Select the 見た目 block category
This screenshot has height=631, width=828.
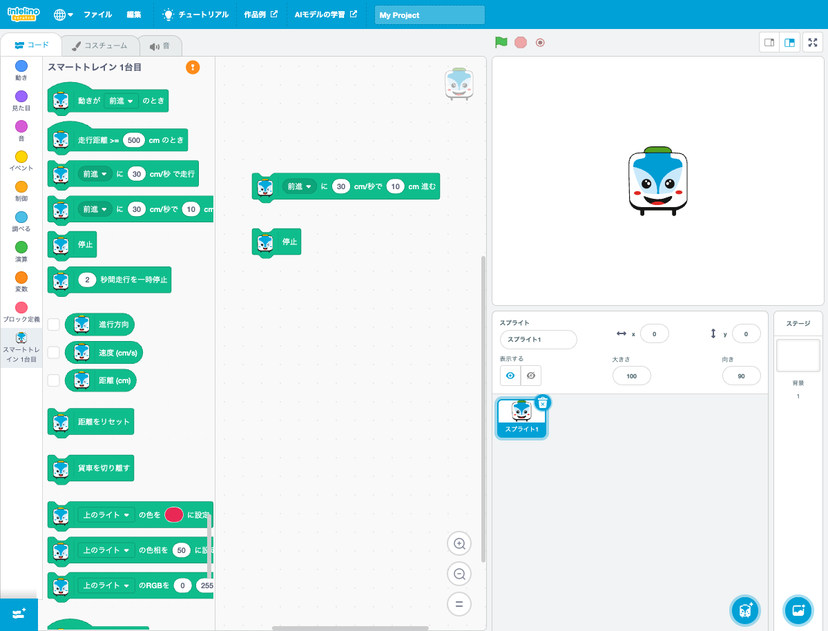[21, 100]
